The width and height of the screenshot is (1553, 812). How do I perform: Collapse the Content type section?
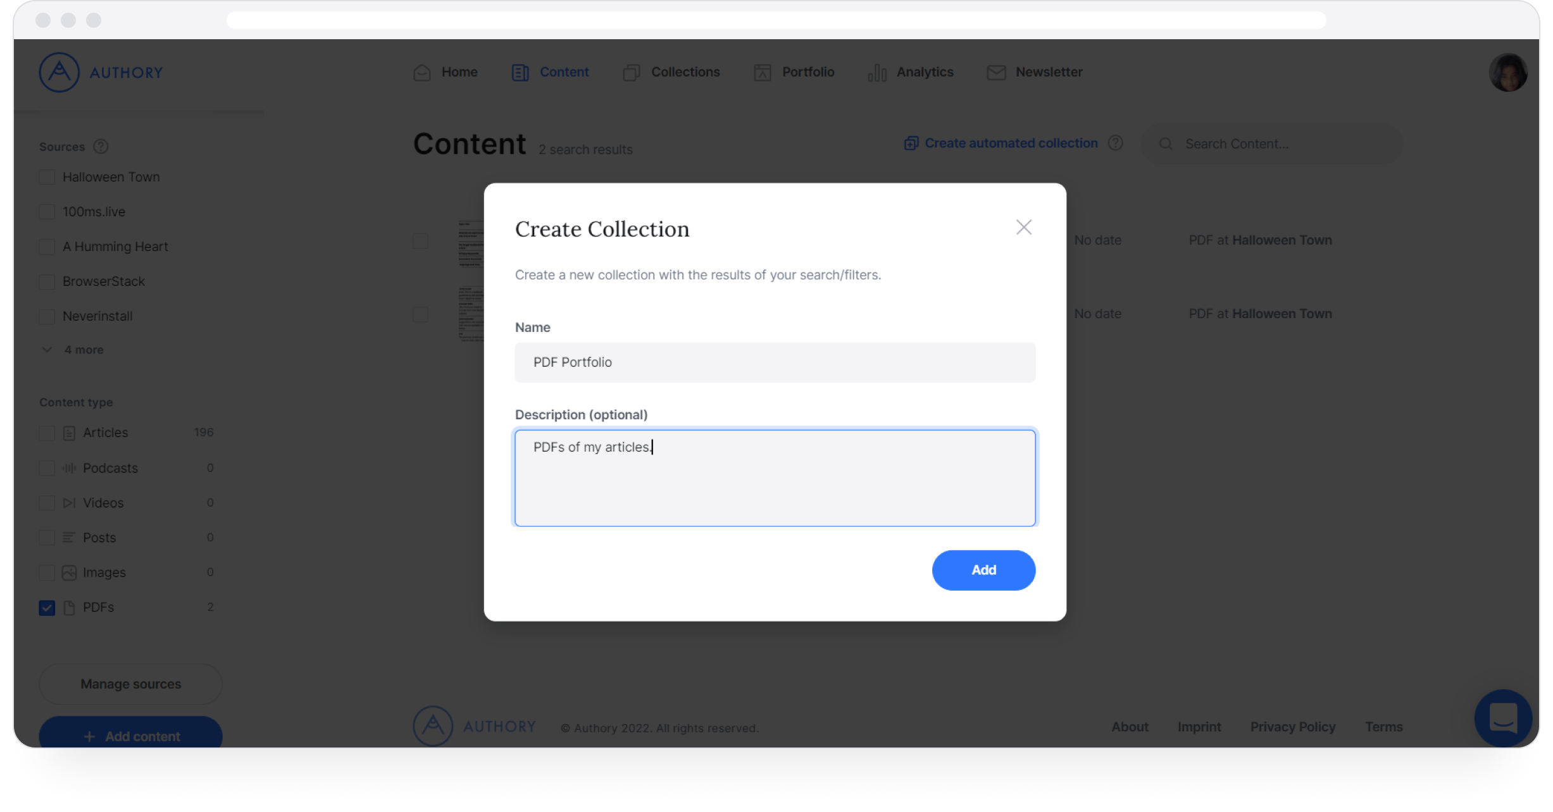tap(75, 402)
